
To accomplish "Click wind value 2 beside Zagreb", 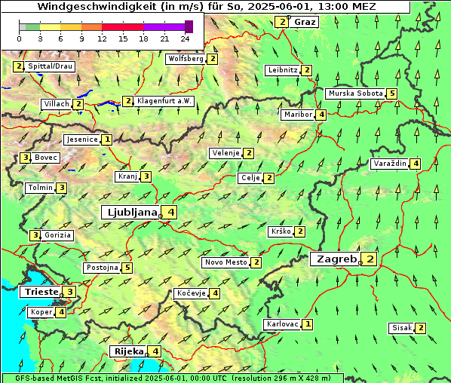I will coord(370,259).
